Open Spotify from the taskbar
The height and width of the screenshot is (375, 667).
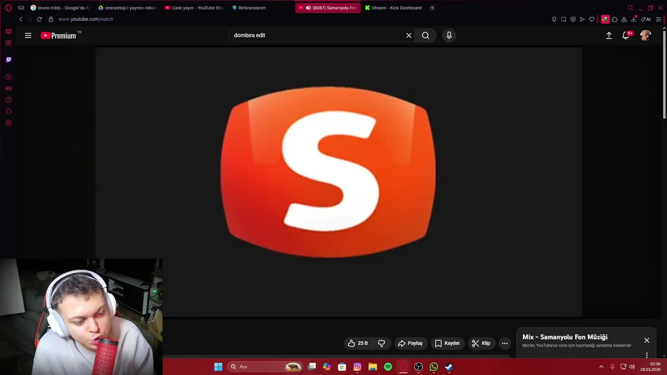coord(388,367)
